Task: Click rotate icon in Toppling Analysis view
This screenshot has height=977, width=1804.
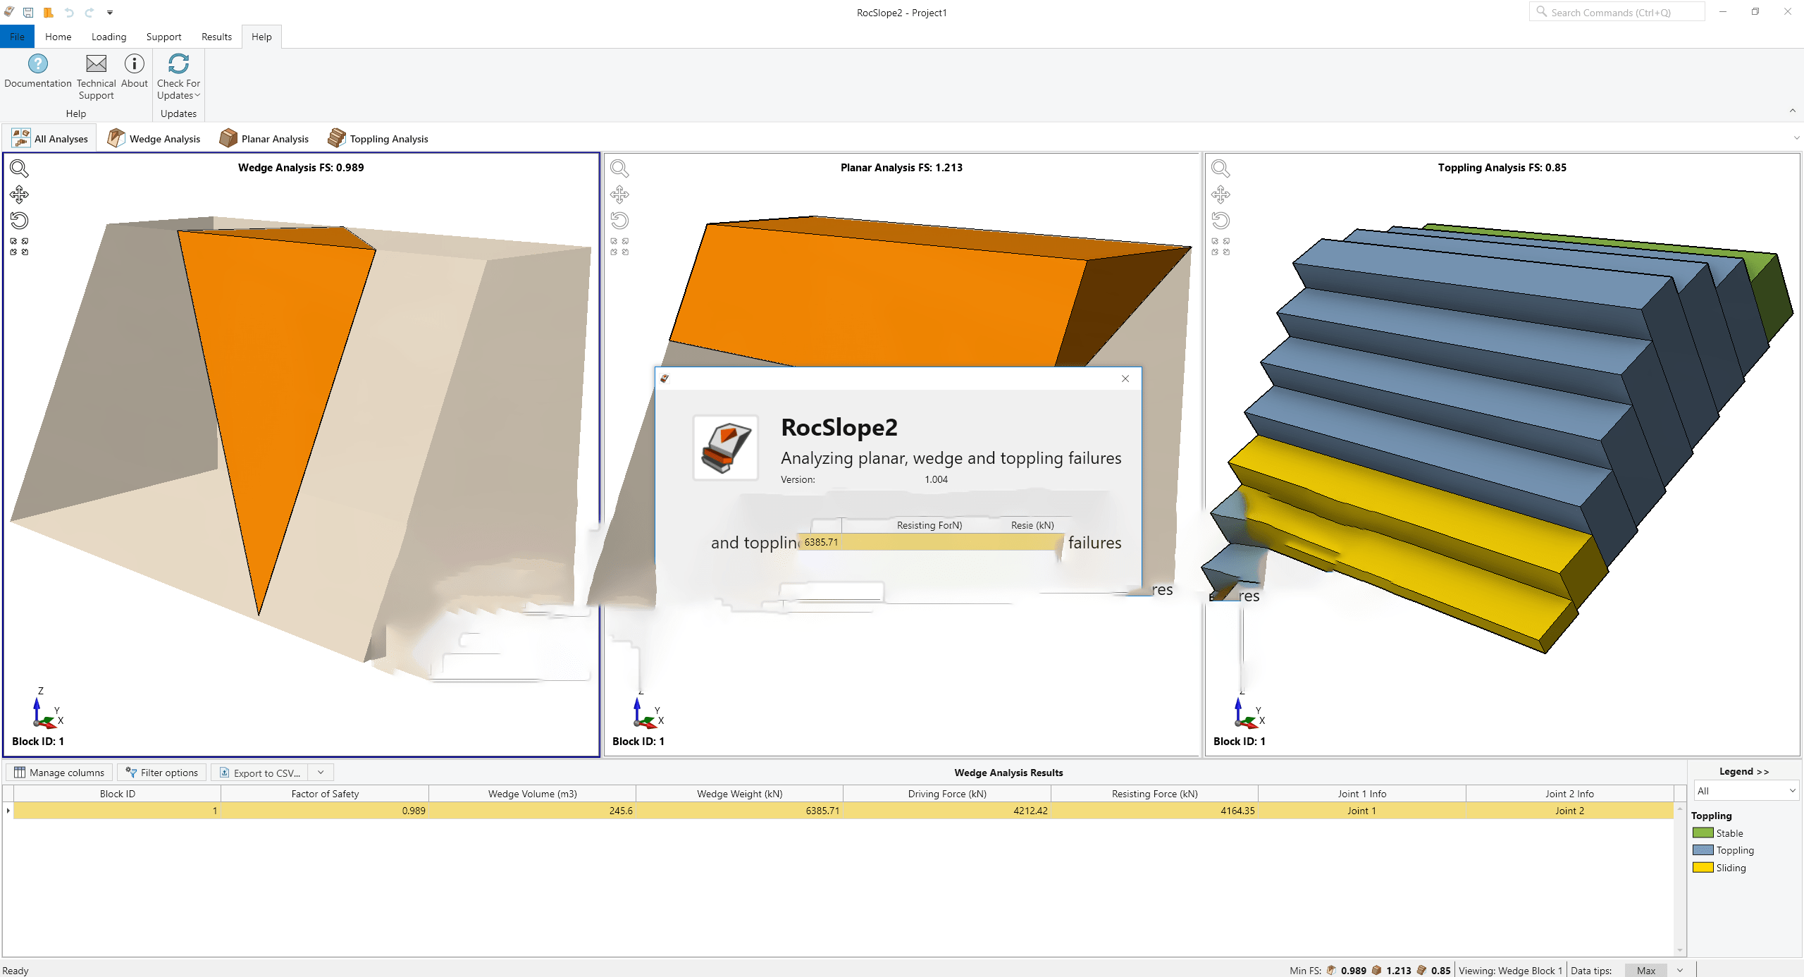Action: click(1221, 221)
